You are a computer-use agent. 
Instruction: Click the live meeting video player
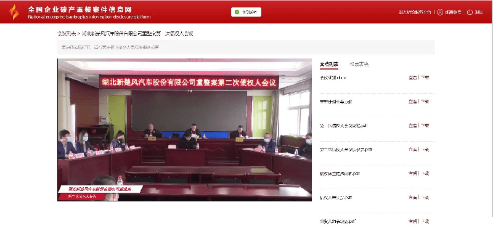coord(184,130)
